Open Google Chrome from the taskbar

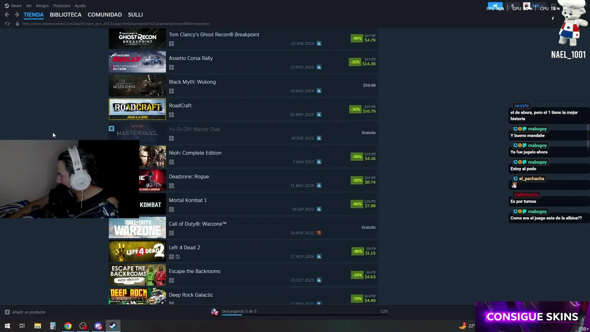(x=68, y=326)
